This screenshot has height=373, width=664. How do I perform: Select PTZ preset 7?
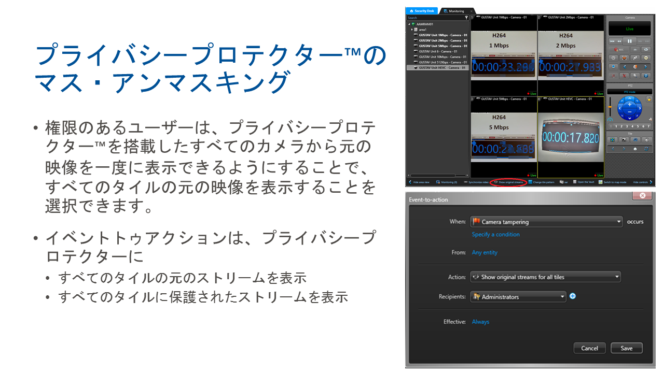[x=648, y=126]
